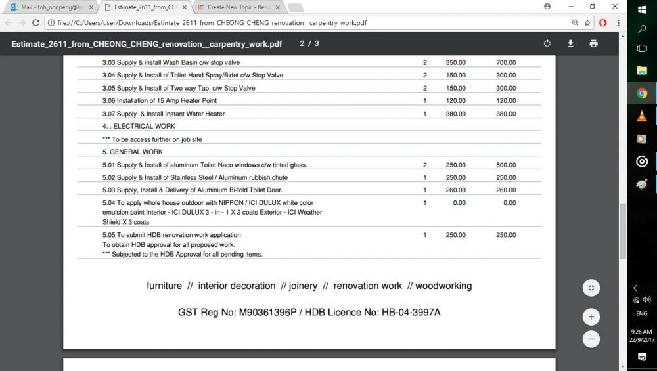This screenshot has width=657, height=371.
Task: Click the scrollbar up arrow
Action: [623, 36]
